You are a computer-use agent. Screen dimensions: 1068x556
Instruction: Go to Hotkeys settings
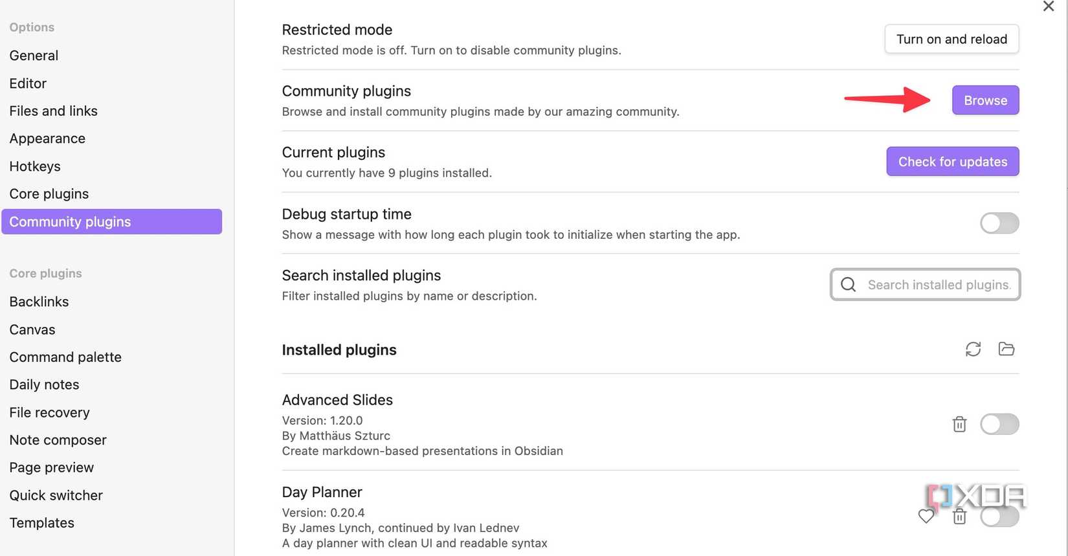point(35,166)
